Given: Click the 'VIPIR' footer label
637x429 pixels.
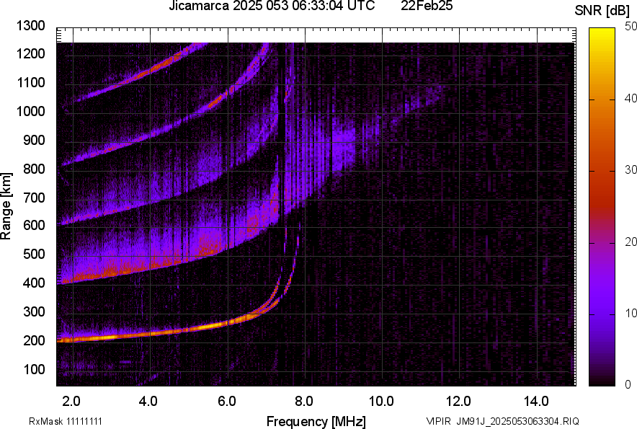Looking at the screenshot, I should [439, 421].
